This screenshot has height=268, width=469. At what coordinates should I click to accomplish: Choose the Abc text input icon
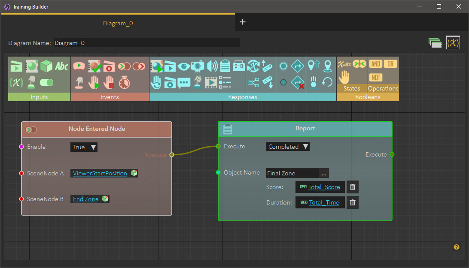61,66
